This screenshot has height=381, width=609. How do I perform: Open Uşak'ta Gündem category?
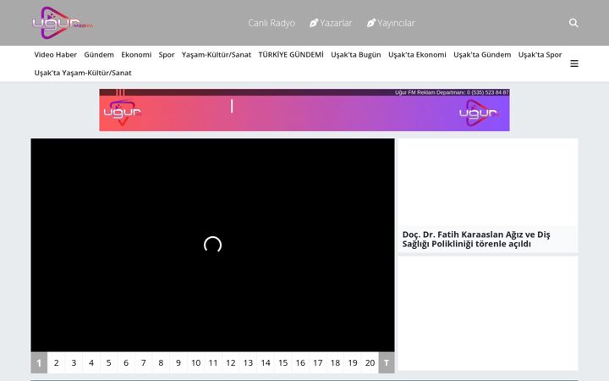[482, 55]
